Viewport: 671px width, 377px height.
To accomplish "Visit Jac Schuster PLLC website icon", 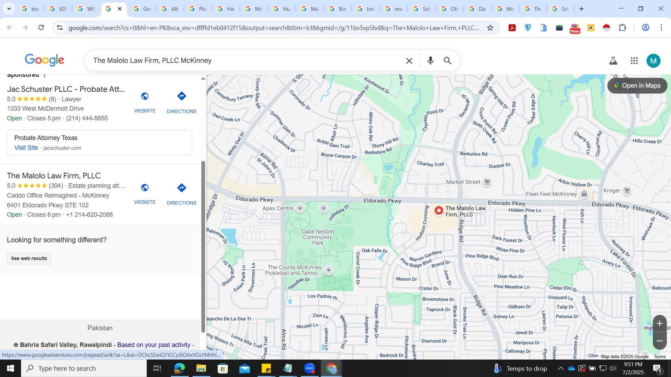I will [145, 96].
